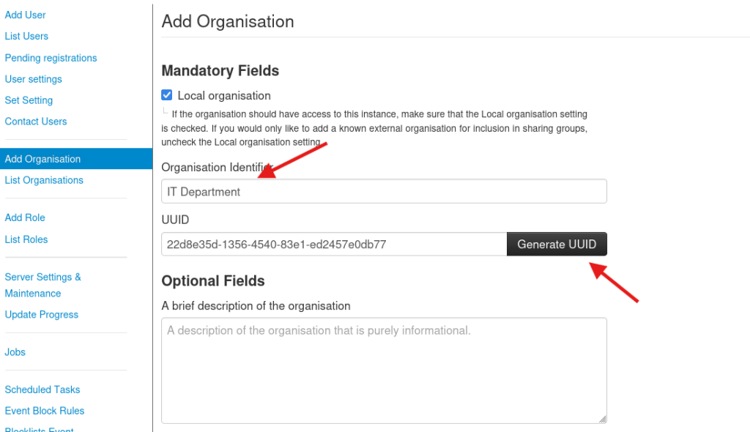Go to Scheduled Tasks
Viewport: 750px width, 432px height.
click(42, 390)
